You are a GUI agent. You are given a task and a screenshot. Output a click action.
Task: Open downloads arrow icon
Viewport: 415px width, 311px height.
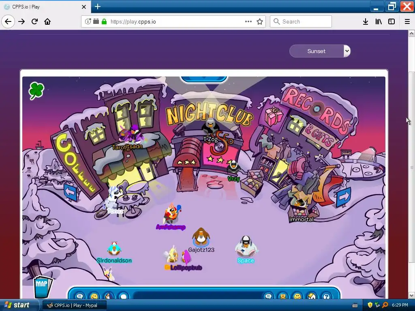(x=366, y=21)
